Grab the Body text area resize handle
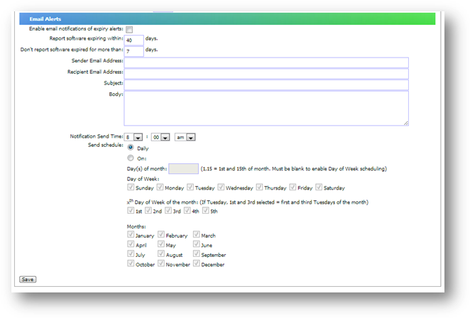The height and width of the screenshot is (318, 470). pos(406,123)
